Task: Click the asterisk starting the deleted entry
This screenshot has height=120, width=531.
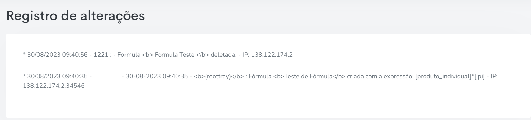Action: point(24,54)
